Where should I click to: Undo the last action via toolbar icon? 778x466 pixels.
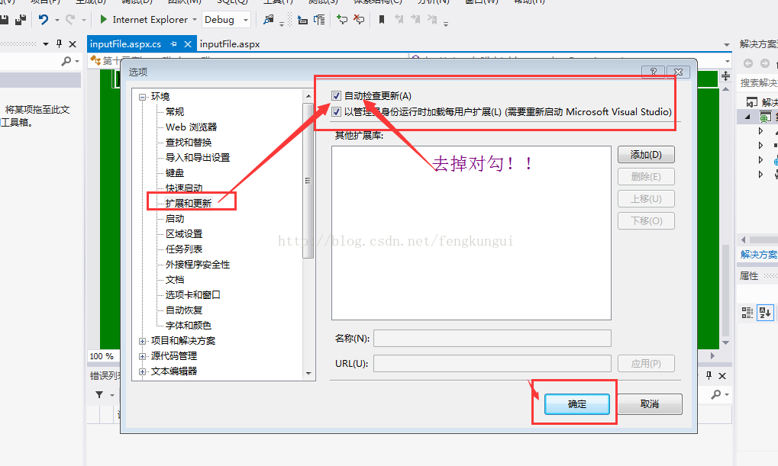coord(44,20)
